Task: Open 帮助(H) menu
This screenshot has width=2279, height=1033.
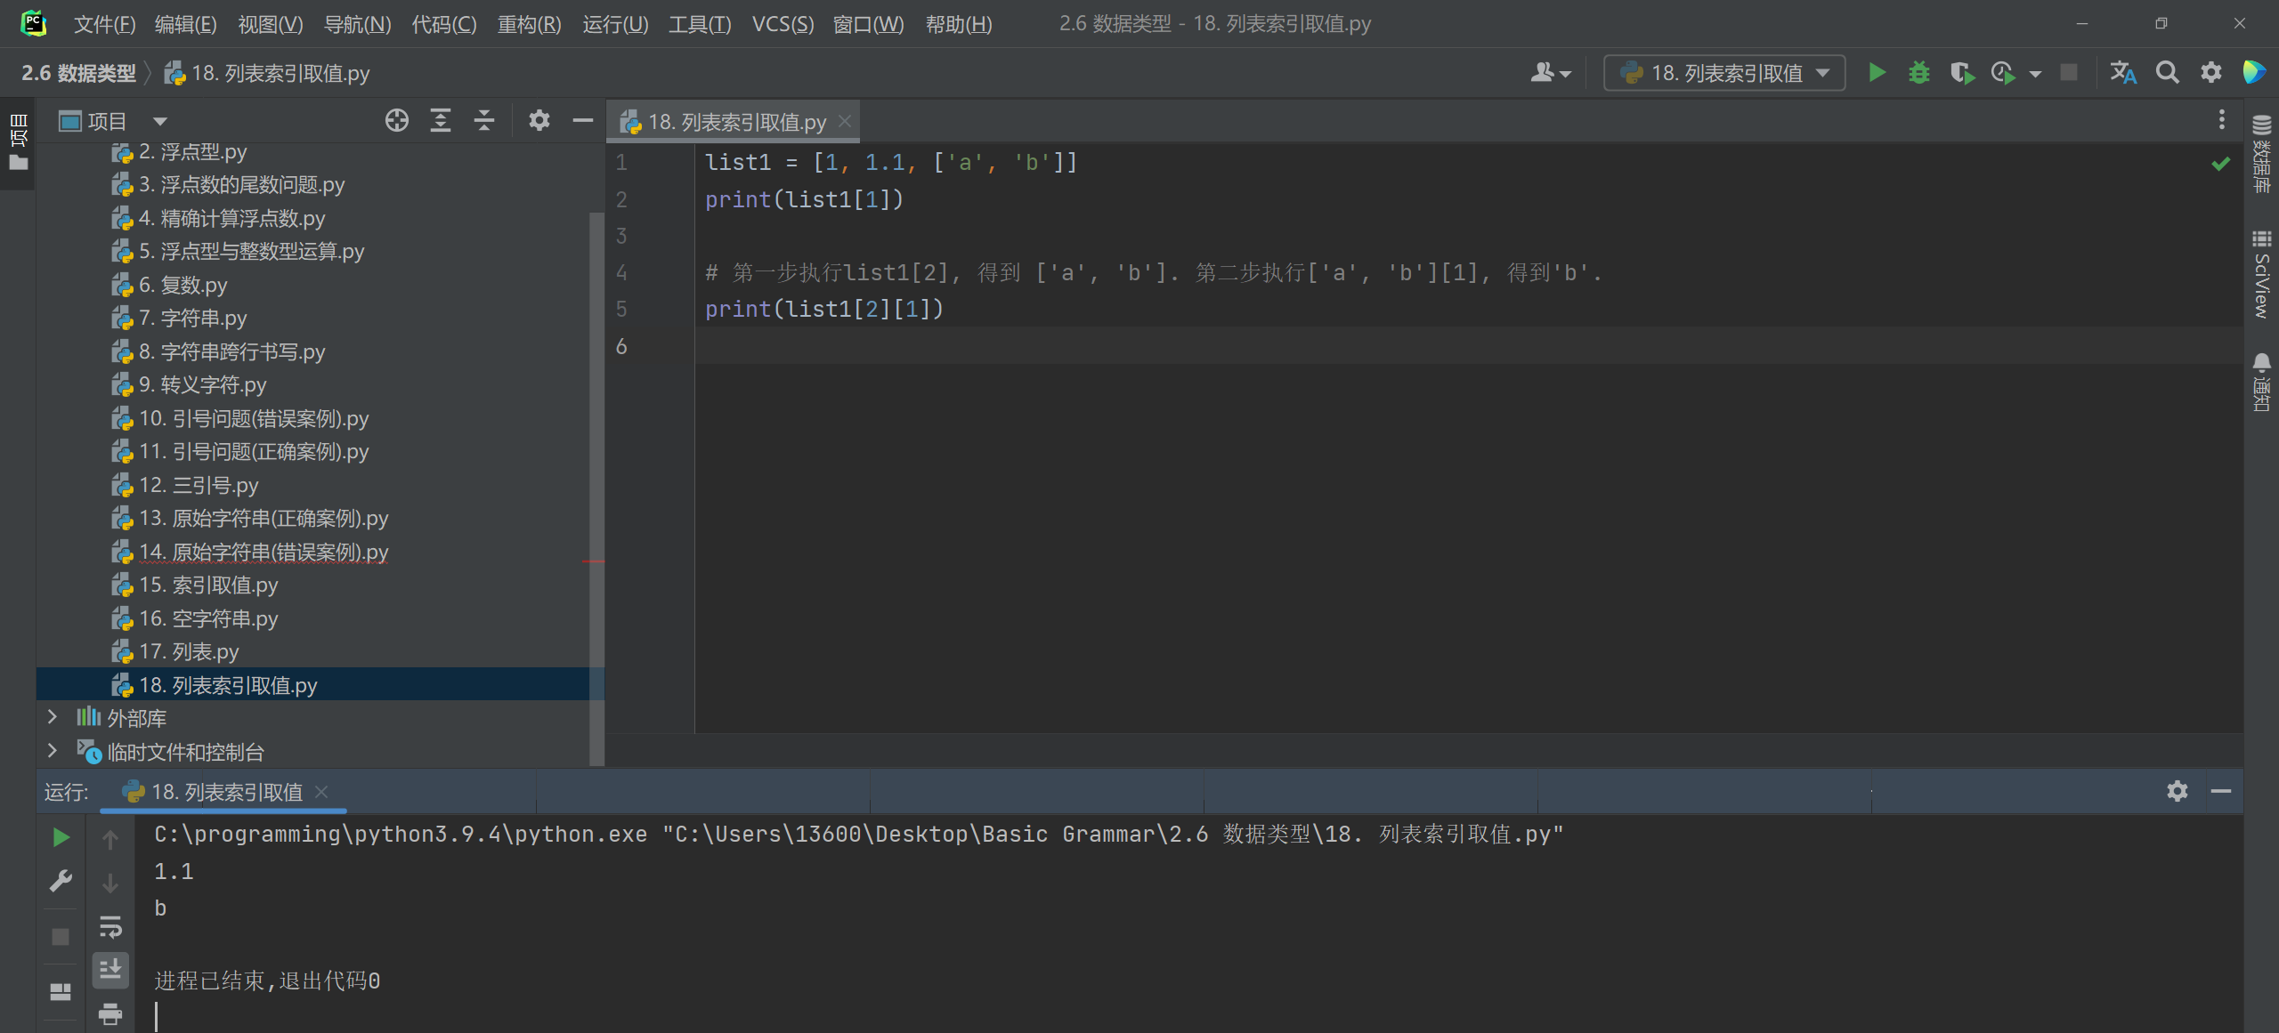Action: (959, 24)
